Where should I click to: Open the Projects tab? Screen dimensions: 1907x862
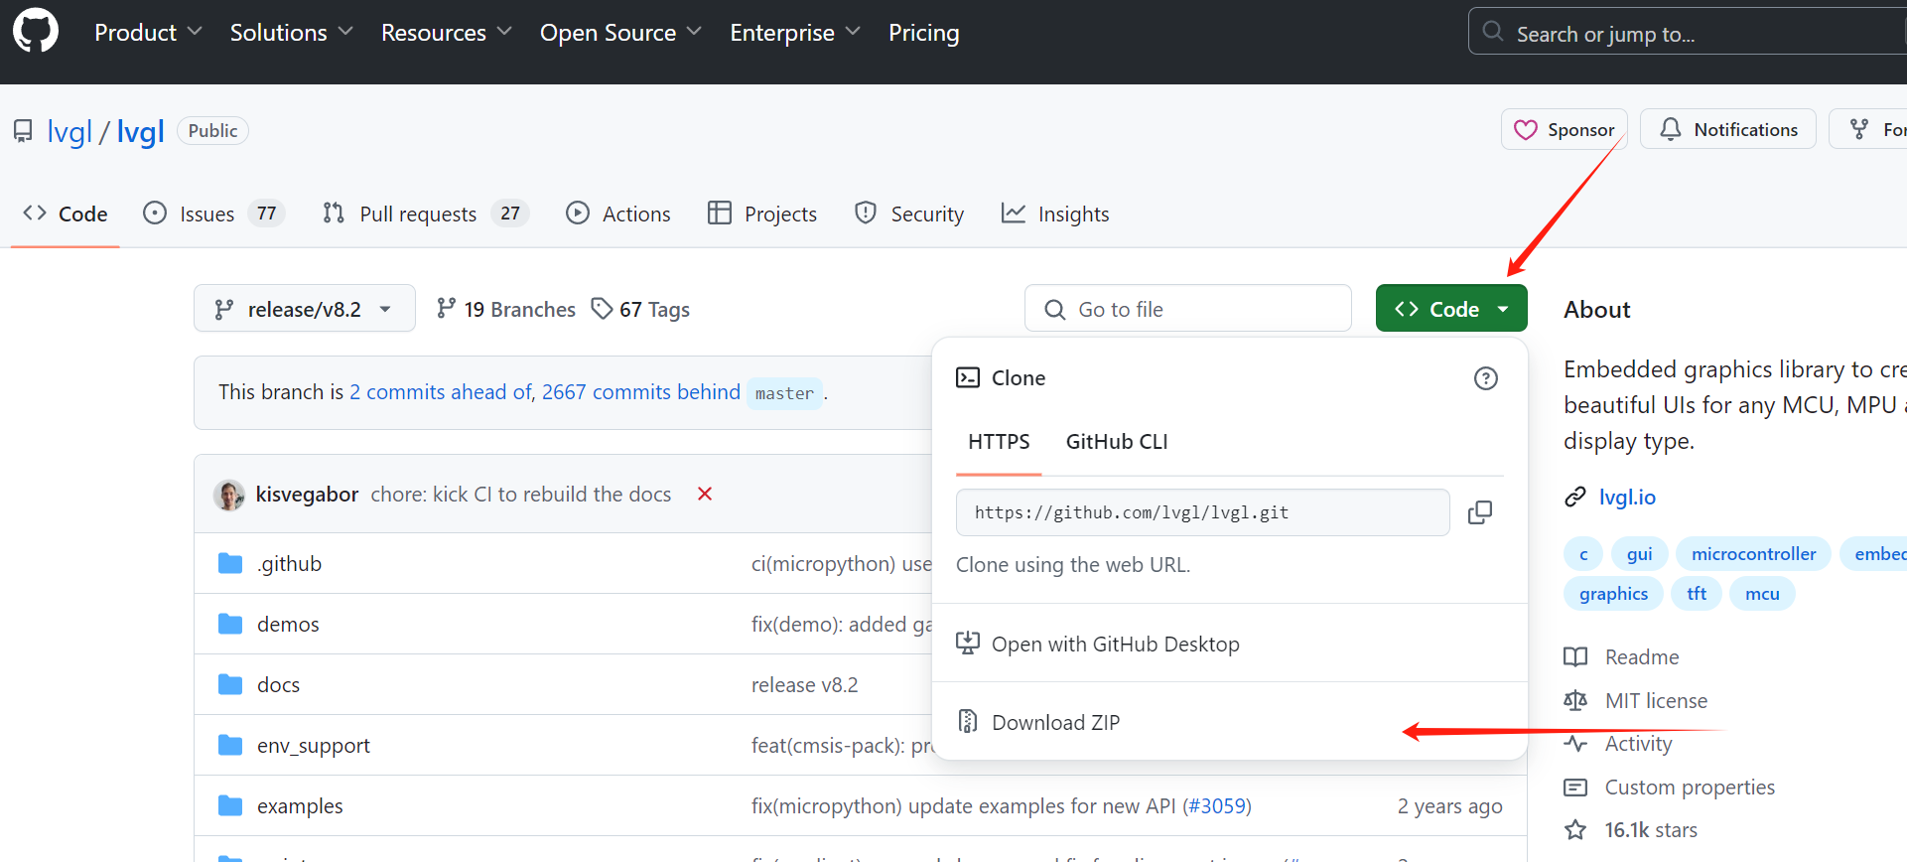762,214
